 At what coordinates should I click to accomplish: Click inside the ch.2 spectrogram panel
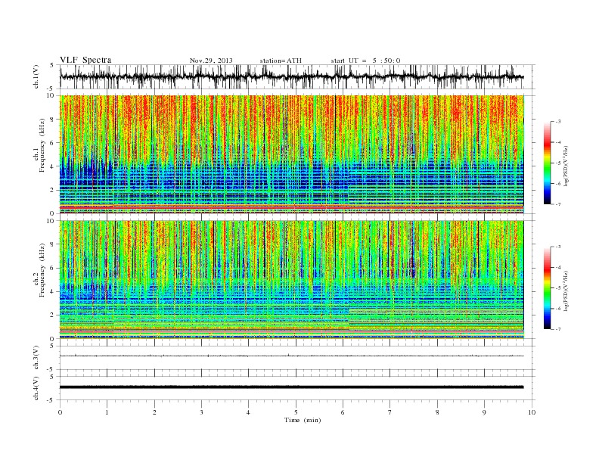pyautogui.click(x=291, y=279)
